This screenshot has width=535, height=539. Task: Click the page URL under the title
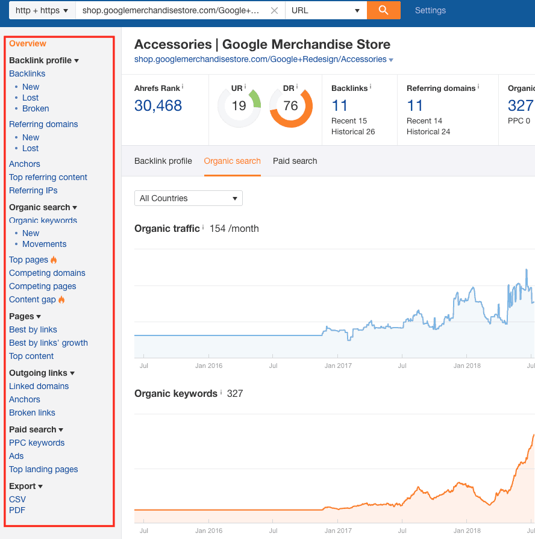coord(260,59)
